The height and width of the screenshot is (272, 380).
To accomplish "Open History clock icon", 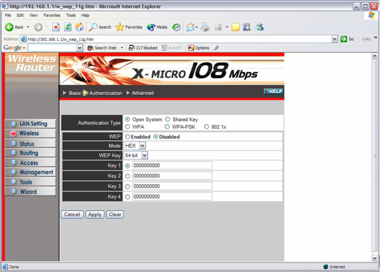I will 176,27.
